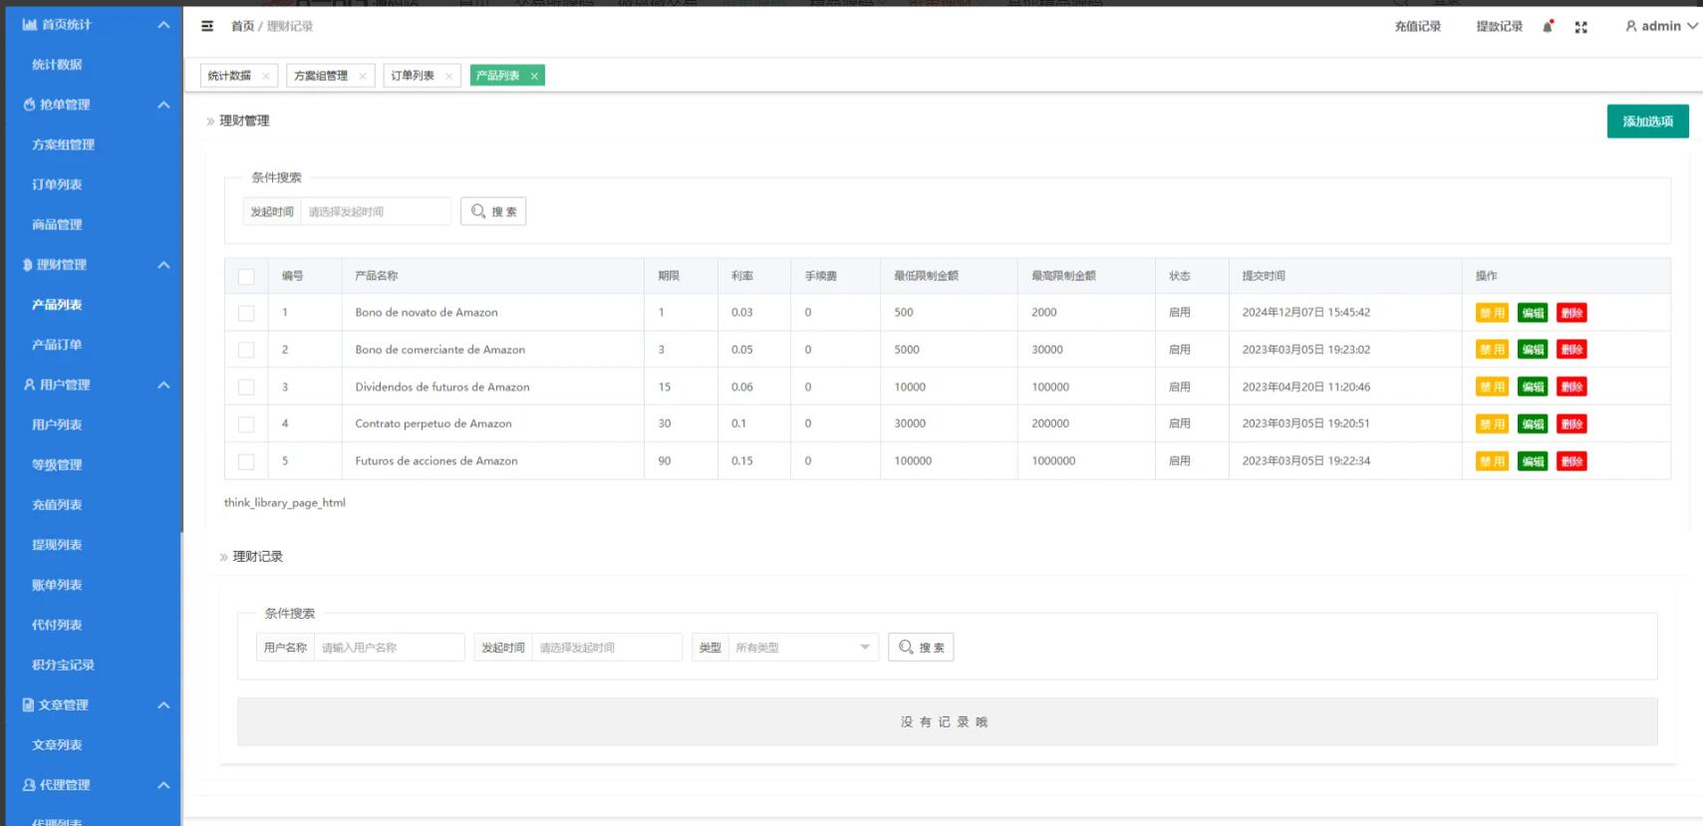Close the 方案组管理 tab with its X
Viewport: 1703px width, 826px height.
[363, 76]
